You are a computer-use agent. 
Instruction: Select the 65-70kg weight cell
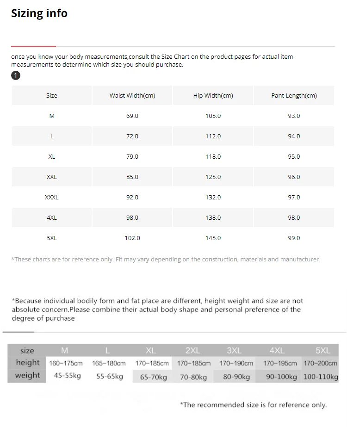[154, 377]
